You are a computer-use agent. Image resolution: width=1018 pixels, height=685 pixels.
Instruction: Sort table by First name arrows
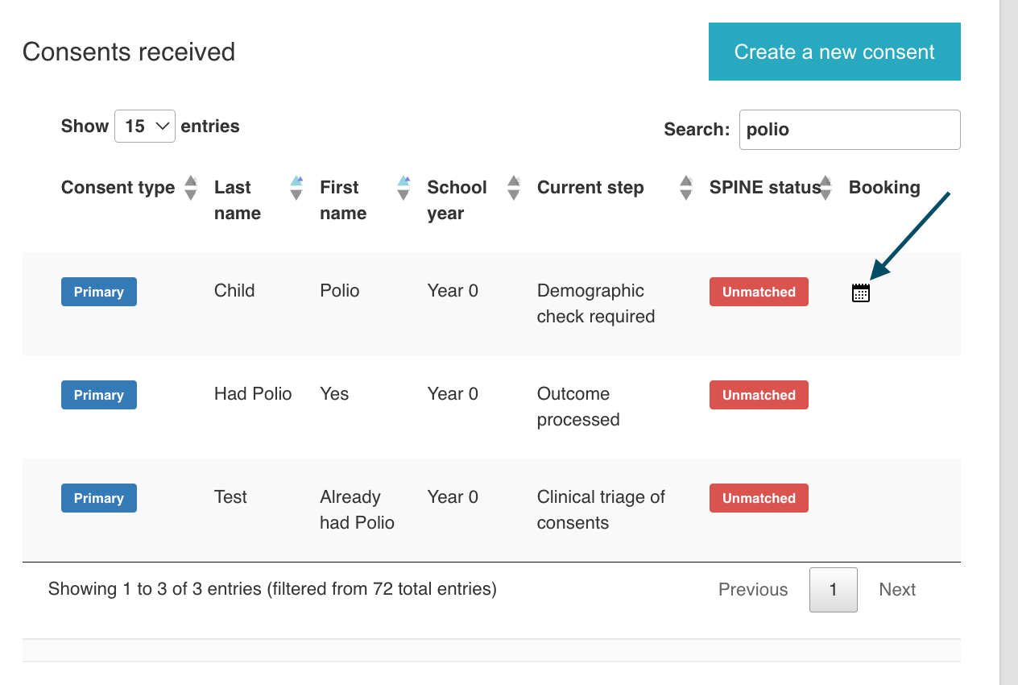(403, 188)
